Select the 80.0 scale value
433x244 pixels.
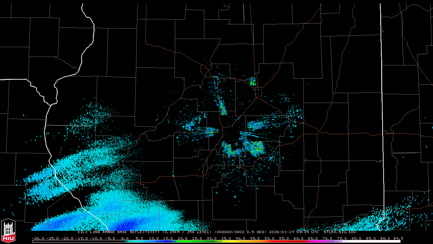[356, 238]
